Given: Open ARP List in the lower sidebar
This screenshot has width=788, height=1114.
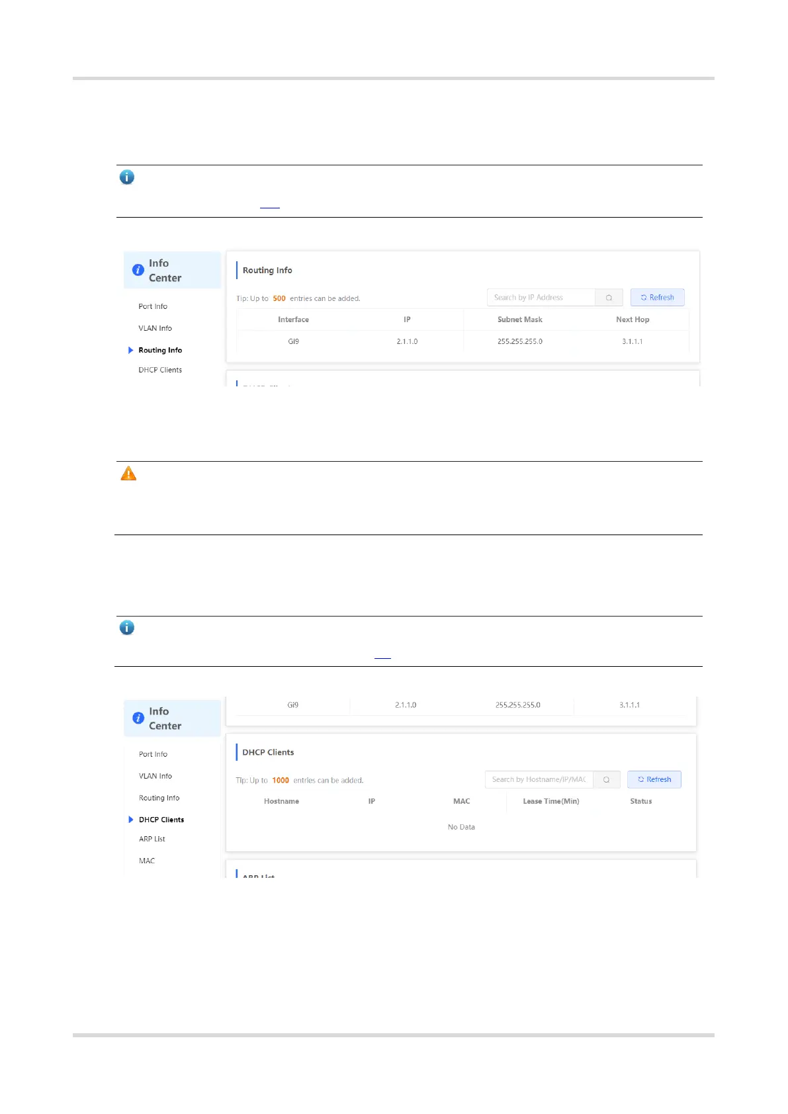Looking at the screenshot, I should pyautogui.click(x=152, y=839).
